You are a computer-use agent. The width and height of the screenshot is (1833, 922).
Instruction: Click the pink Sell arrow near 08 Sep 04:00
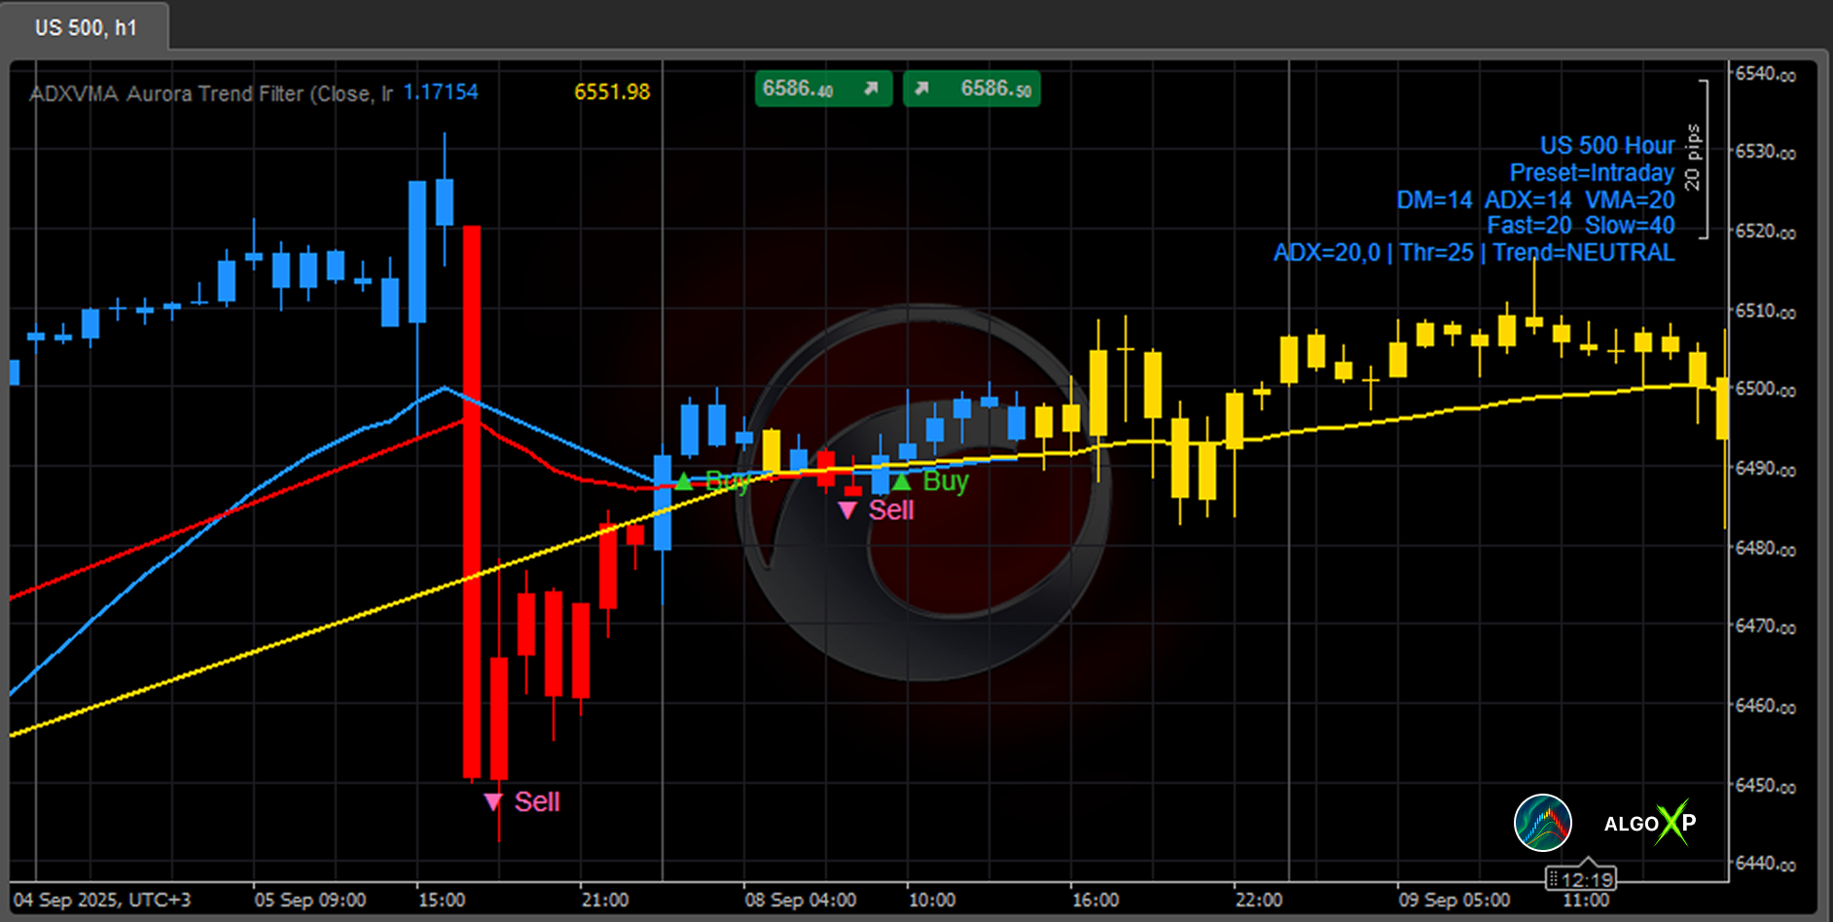point(847,510)
